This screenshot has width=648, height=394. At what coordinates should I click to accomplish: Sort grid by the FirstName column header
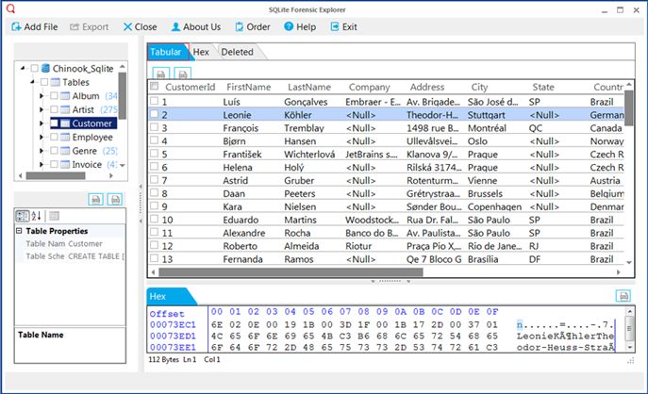(x=248, y=87)
